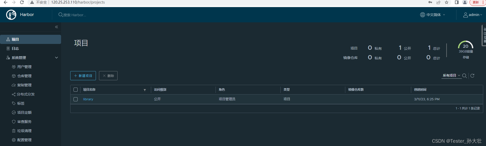Reload the browser page
This screenshot has width=486, height=146.
pos(22,2)
